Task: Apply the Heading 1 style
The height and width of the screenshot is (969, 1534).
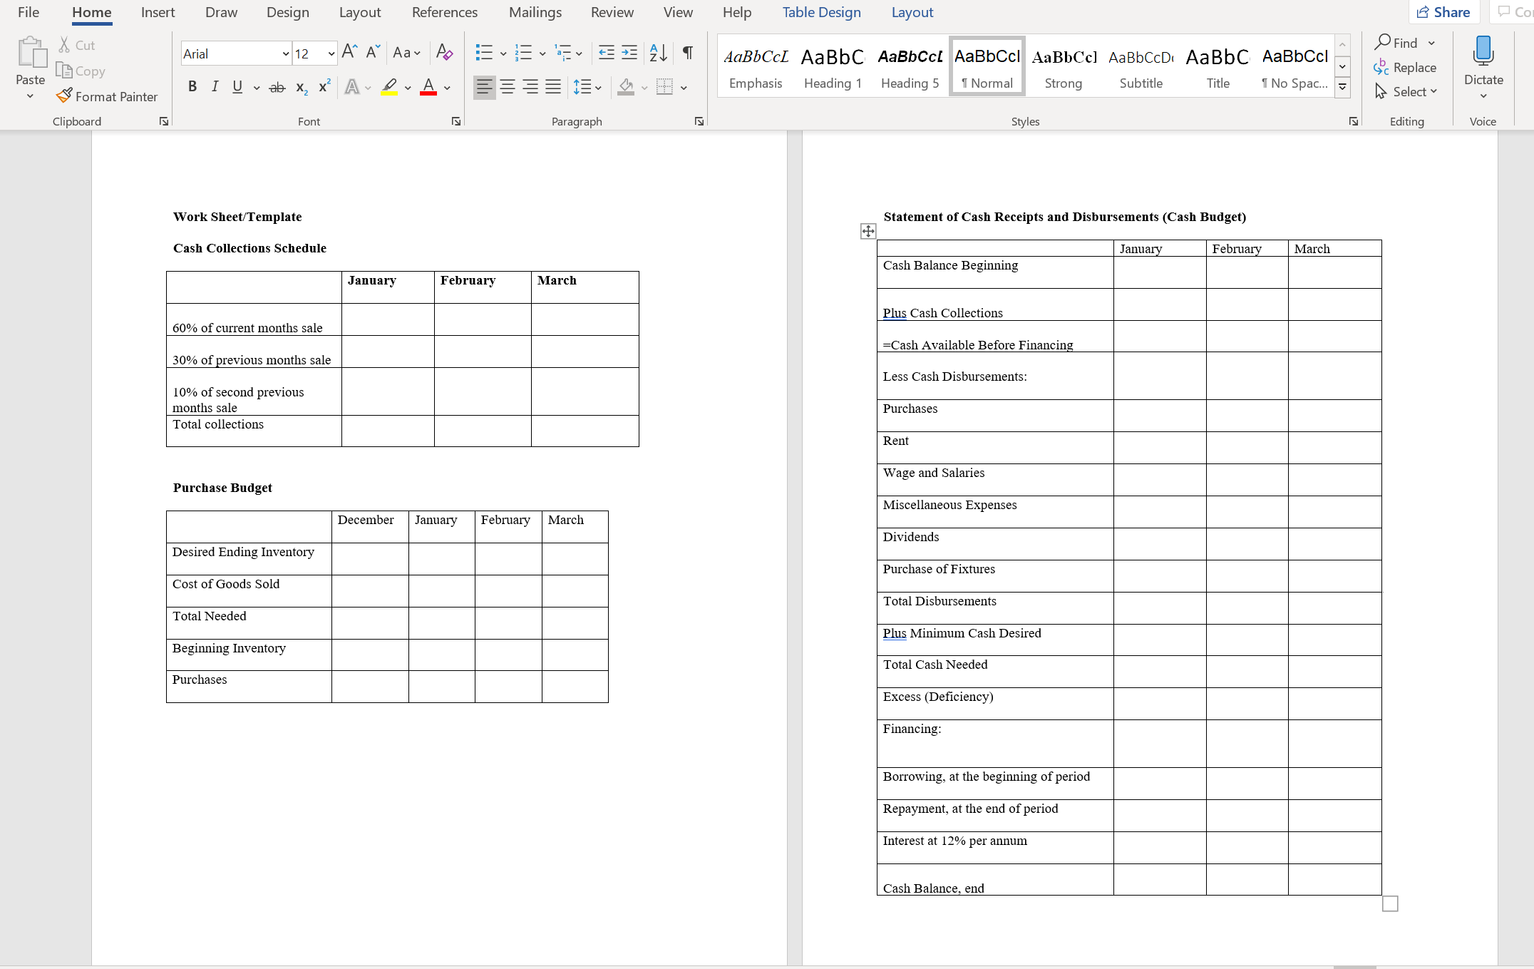Action: click(832, 66)
